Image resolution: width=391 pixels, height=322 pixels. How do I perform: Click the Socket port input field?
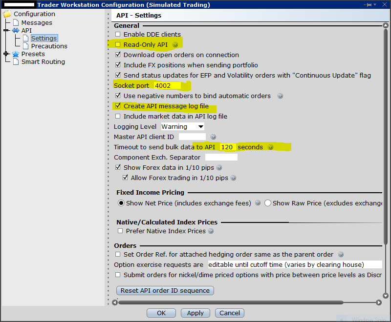click(x=167, y=85)
